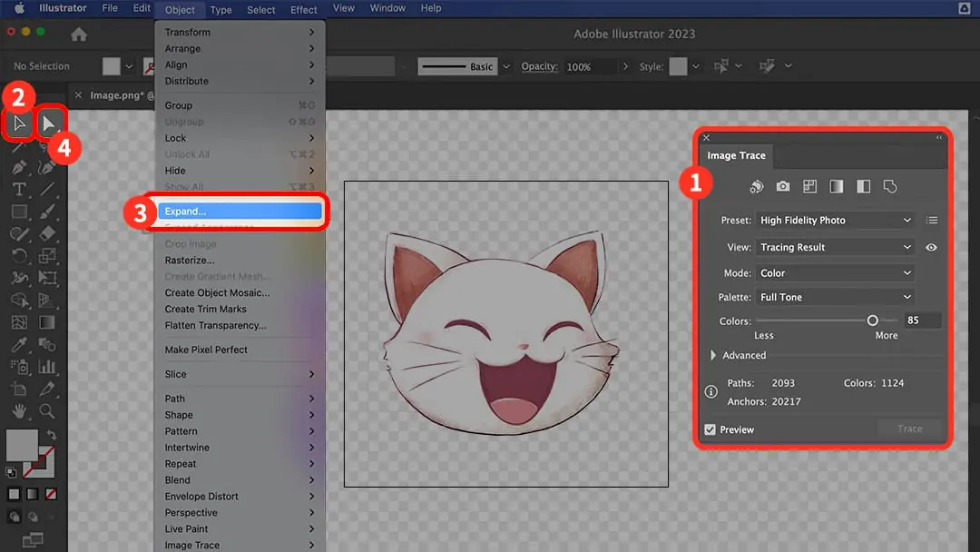Select the Line Segment tool
The width and height of the screenshot is (980, 552).
[47, 189]
